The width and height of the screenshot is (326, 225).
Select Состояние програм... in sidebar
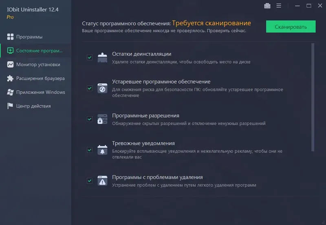pyautogui.click(x=35, y=51)
